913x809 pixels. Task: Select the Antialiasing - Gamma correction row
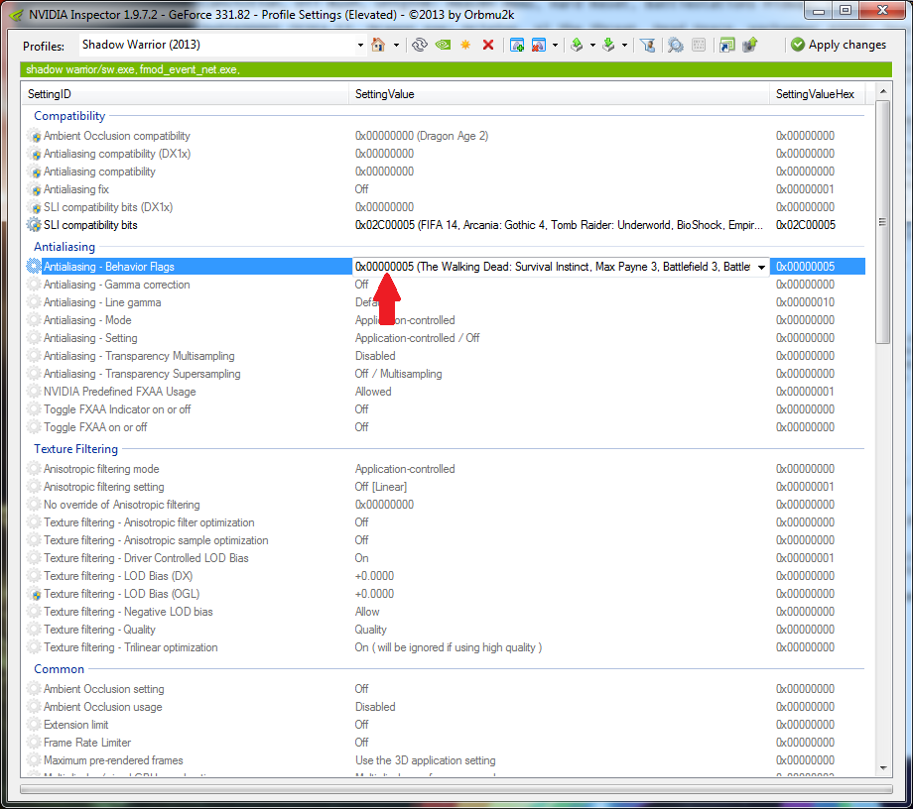click(445, 285)
